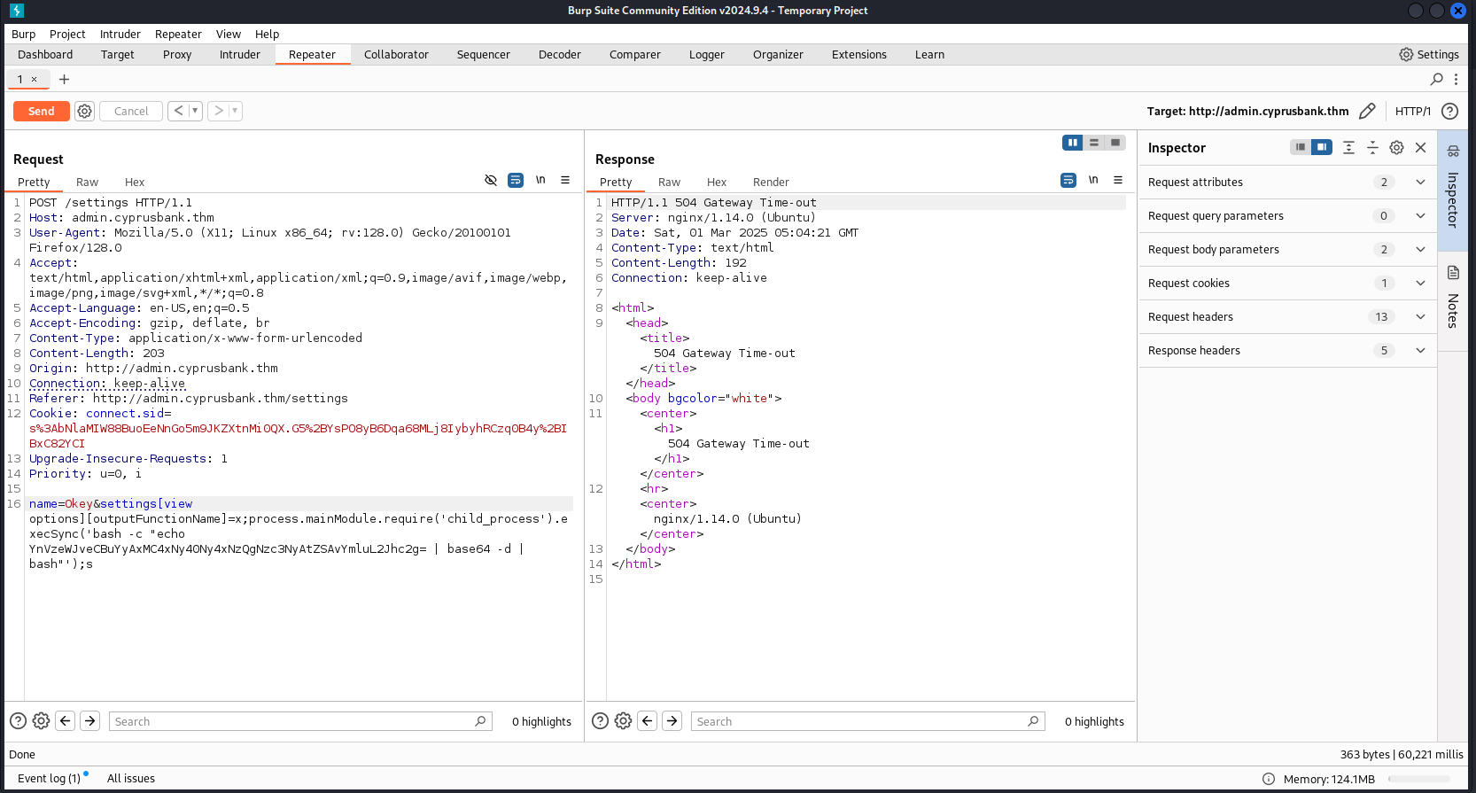Jump to next Request search match
The image size is (1476, 793).
tap(90, 720)
